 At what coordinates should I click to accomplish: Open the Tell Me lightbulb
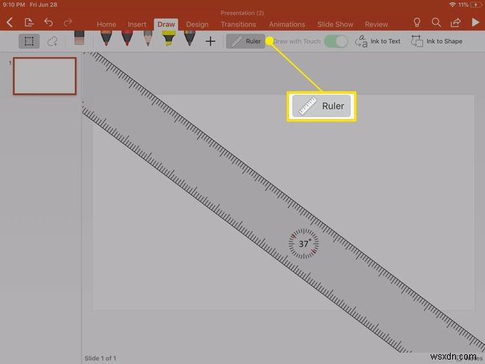416,22
